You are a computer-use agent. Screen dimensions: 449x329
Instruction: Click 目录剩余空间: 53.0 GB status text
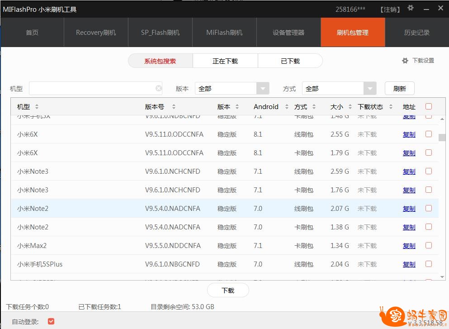pos(182,307)
